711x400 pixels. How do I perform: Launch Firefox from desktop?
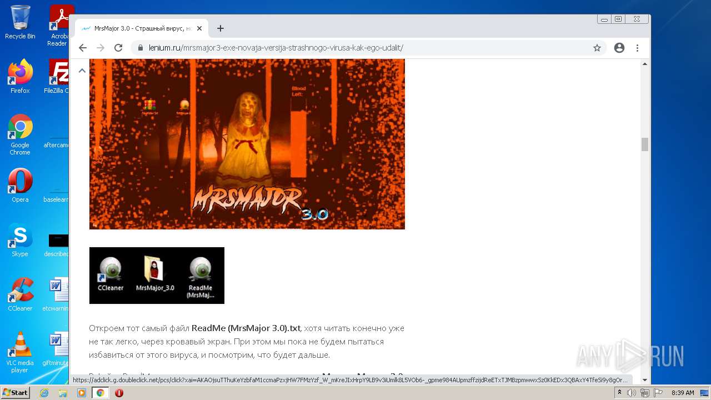click(20, 77)
